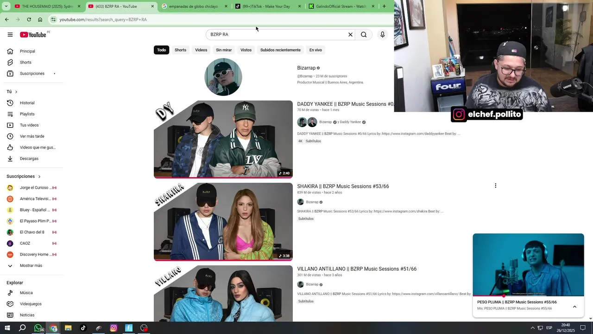This screenshot has width=593, height=334.
Task: Select the En vivo filter chip
Action: [315, 50]
